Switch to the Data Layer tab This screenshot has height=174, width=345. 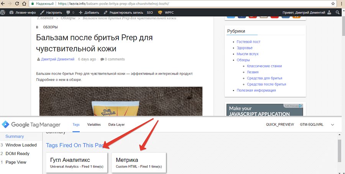coord(116,124)
